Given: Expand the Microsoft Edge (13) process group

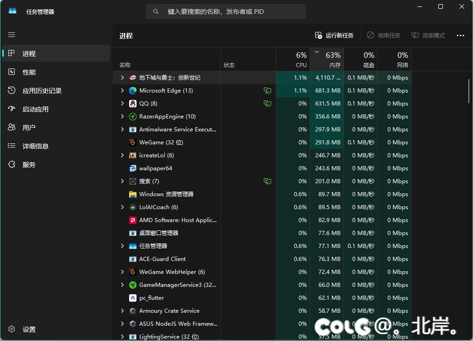Looking at the screenshot, I should click(122, 91).
